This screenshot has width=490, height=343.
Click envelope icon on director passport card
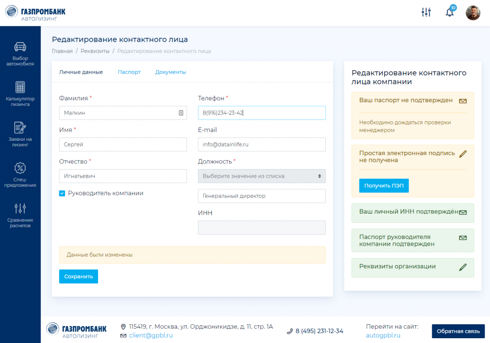coord(463,238)
